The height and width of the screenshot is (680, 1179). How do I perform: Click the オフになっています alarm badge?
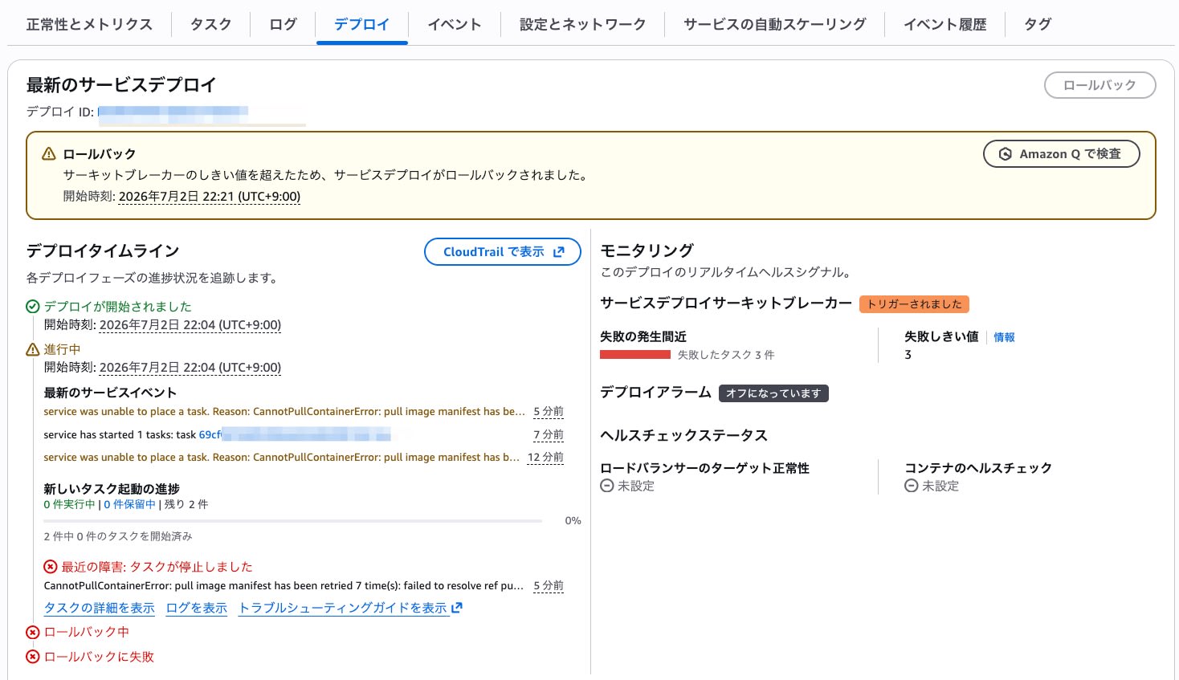click(x=773, y=393)
